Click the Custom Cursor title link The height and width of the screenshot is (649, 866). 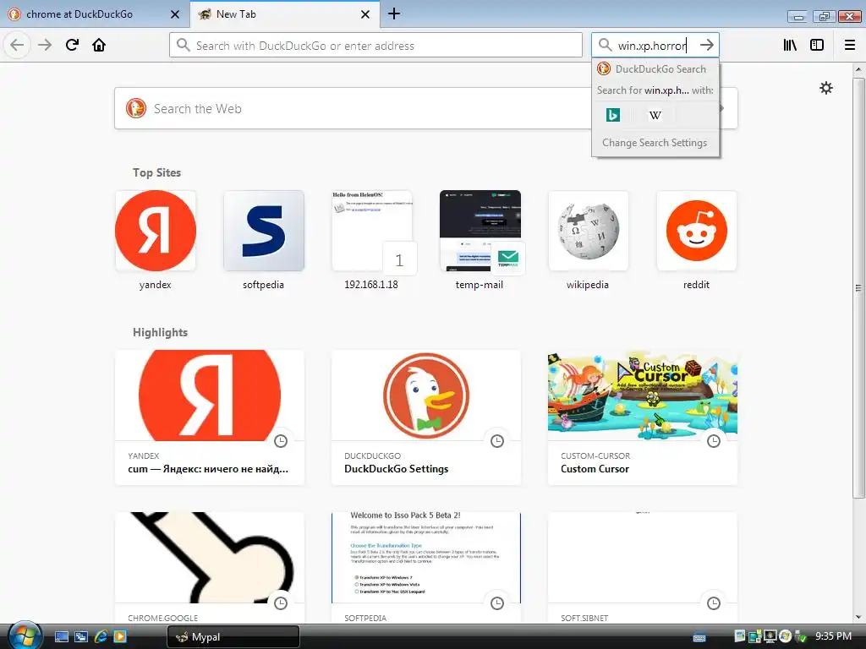[x=595, y=469]
